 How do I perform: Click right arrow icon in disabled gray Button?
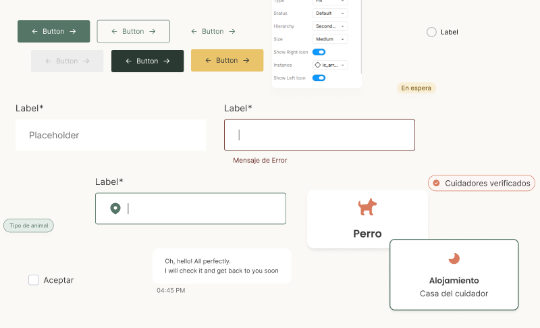coord(86,61)
